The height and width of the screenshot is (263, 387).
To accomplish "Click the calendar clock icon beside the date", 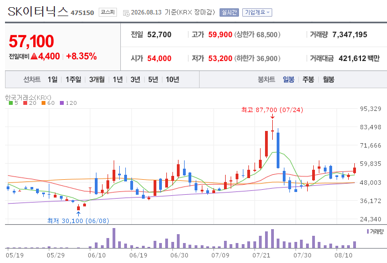I will [126, 13].
